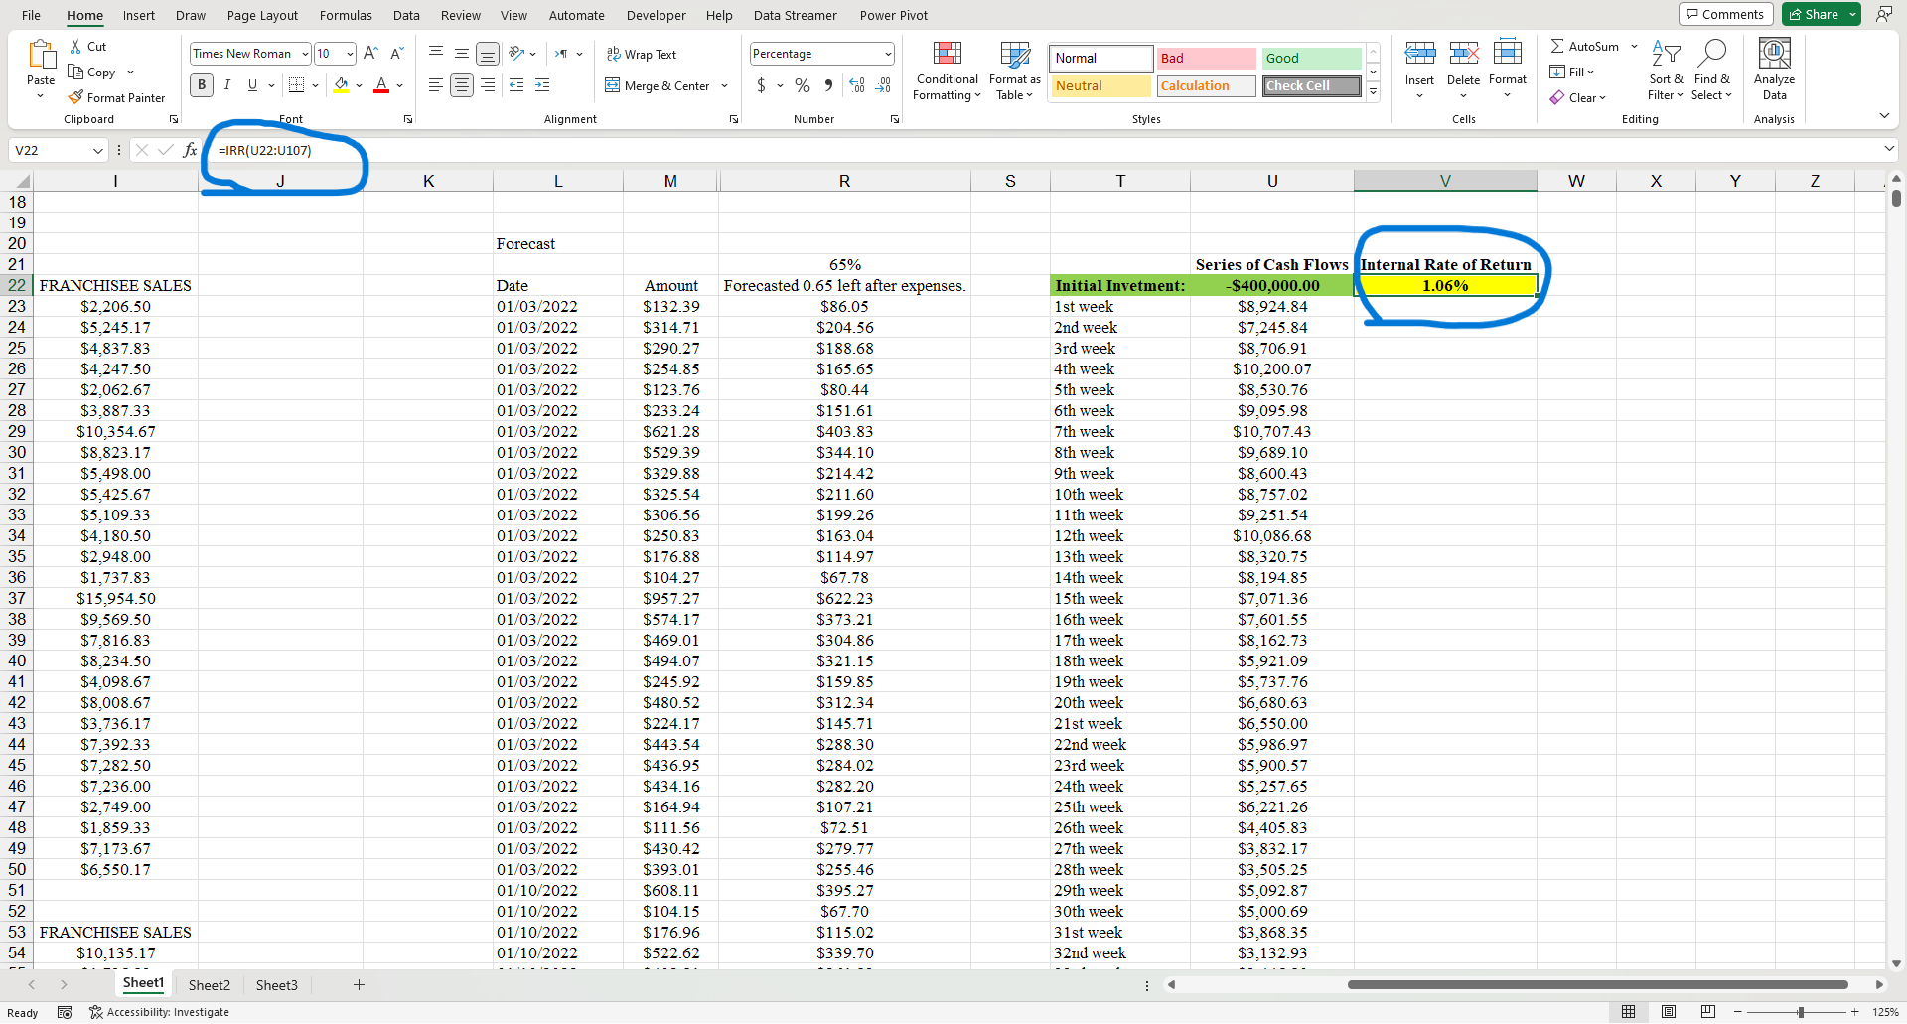The image size is (1907, 1024).
Task: Toggle Bold formatting
Action: [x=202, y=85]
